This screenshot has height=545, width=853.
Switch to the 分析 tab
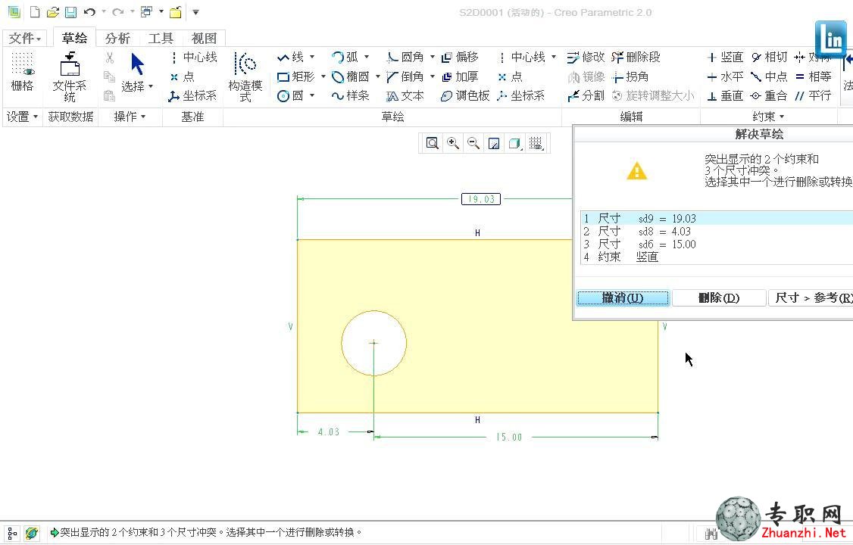point(117,38)
